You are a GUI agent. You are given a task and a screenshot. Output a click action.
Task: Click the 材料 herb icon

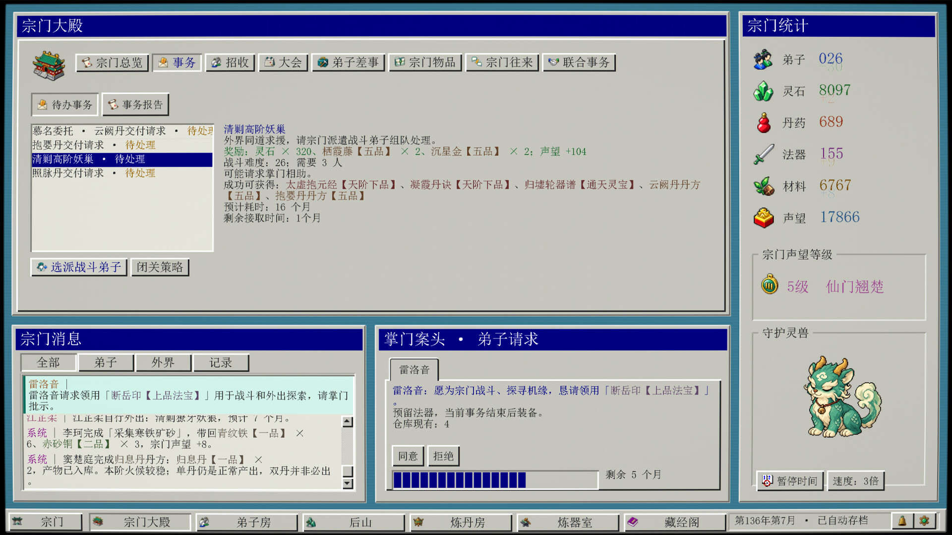(x=764, y=186)
